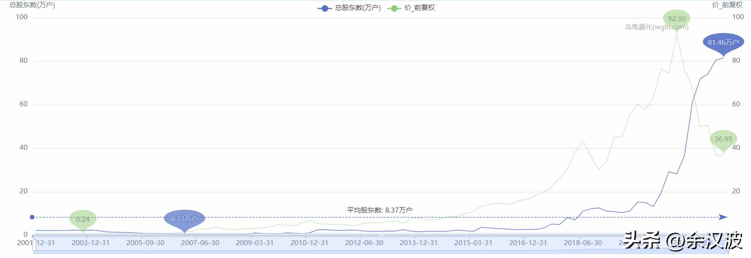Click the 2003-12-31 axis label
The height and width of the screenshot is (258, 751).
pyautogui.click(x=91, y=243)
